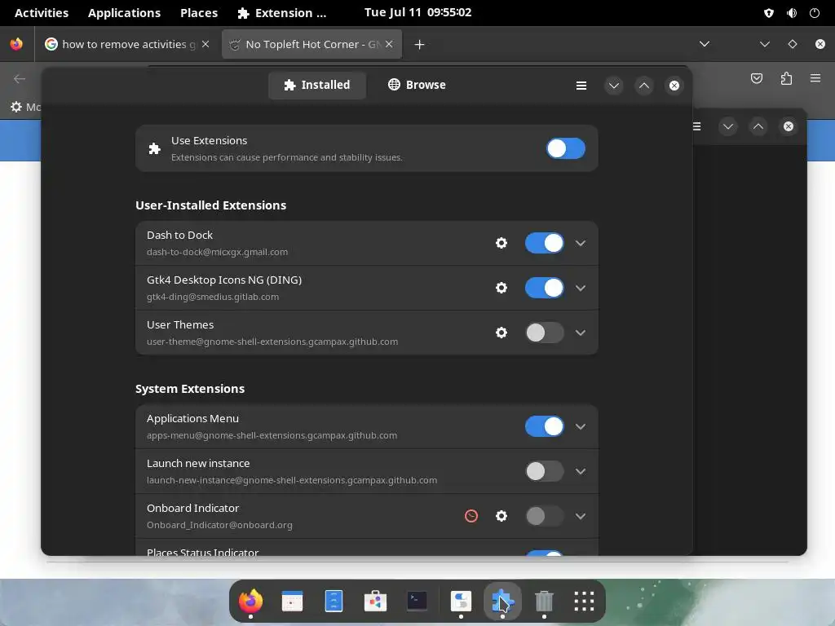Viewport: 835px width, 626px height.
Task: Open Firefox application hamburger menu
Action: 815,78
